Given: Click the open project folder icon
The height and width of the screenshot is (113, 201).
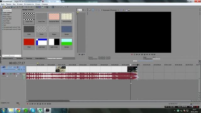Looking at the screenshot, I should 4,7.
